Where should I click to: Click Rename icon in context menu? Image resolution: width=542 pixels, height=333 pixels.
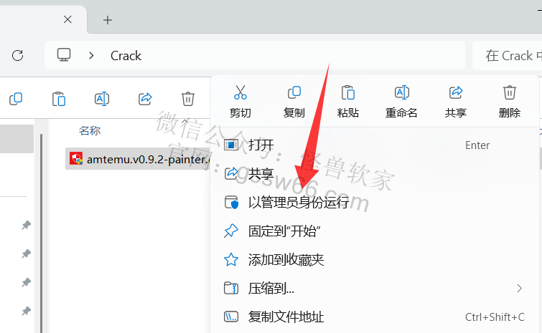(x=402, y=92)
